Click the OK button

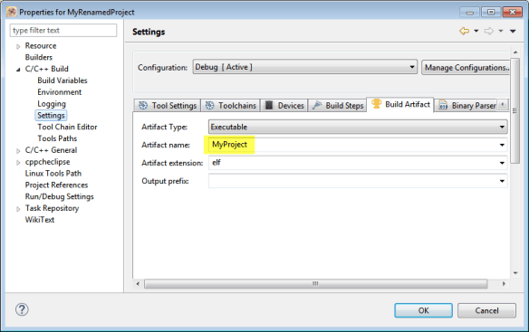(x=423, y=310)
